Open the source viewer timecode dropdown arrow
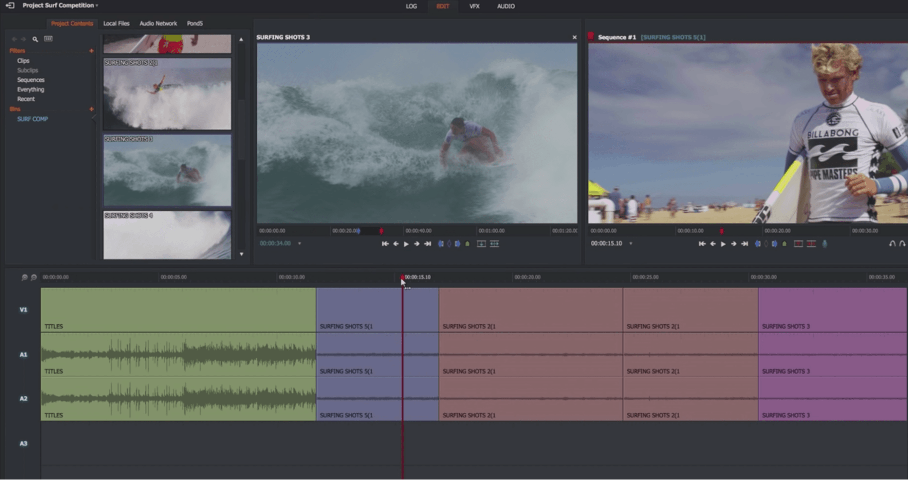Viewport: 908px width, 480px height. coord(299,244)
